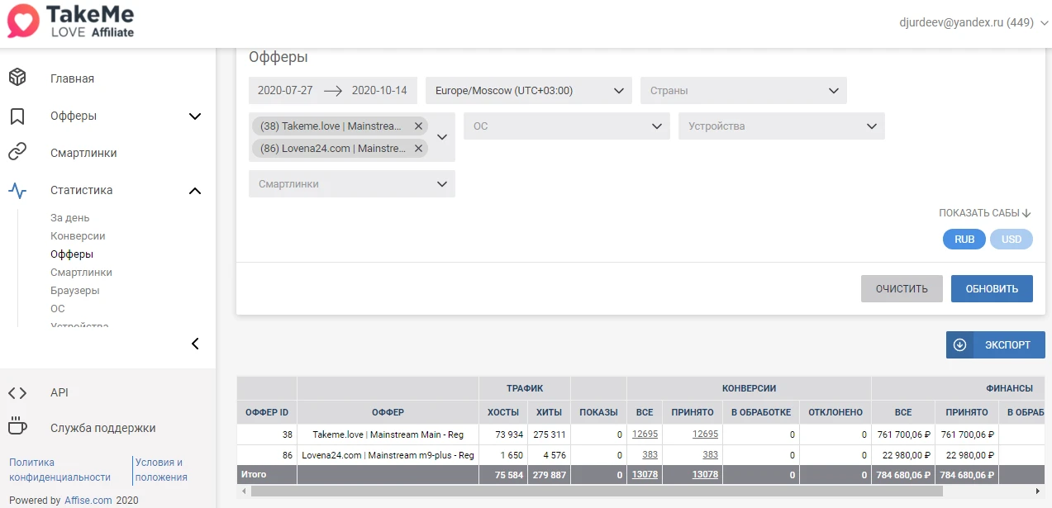Open the 13078 total conversions link
The image size is (1052, 508).
click(643, 475)
